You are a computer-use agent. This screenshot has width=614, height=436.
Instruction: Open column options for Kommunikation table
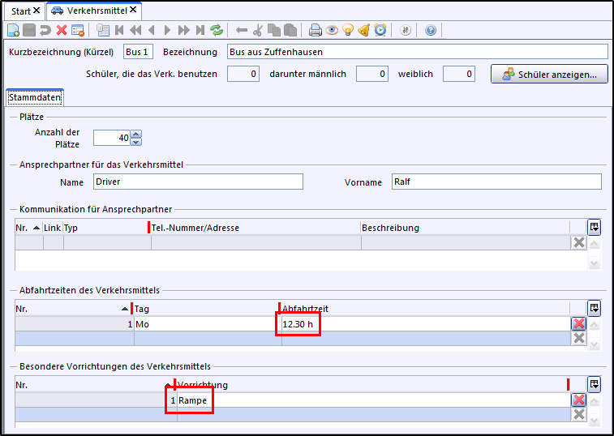point(594,227)
